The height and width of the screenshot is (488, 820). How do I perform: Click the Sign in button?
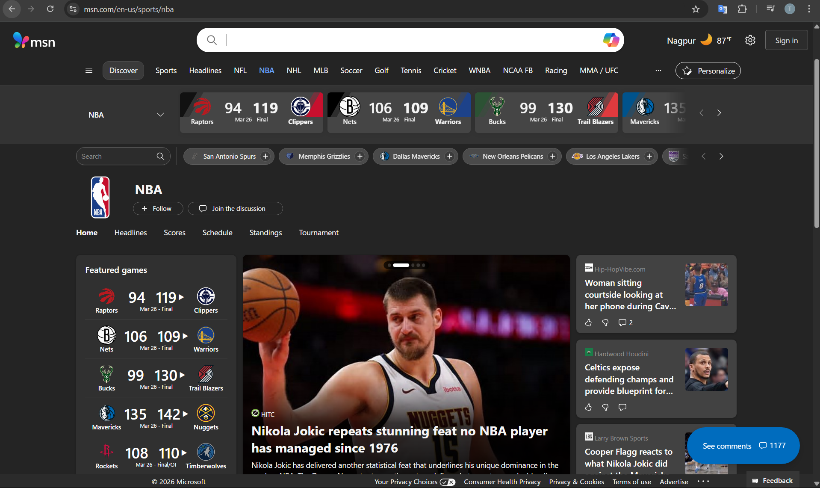786,40
